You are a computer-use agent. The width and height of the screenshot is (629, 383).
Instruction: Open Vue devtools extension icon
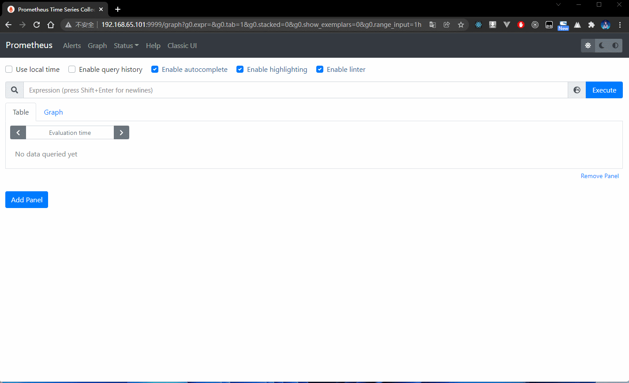point(507,25)
